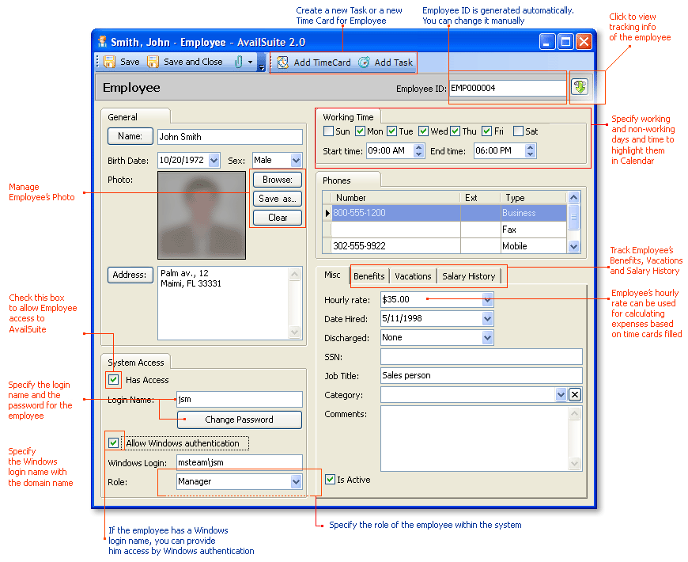This screenshot has height=562, width=688.
Task: Open the Role dropdown
Action: tap(296, 481)
